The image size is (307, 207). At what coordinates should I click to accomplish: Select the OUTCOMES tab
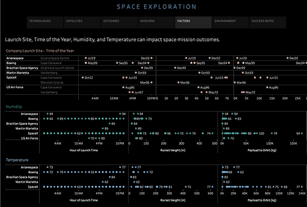pyautogui.click(x=119, y=22)
